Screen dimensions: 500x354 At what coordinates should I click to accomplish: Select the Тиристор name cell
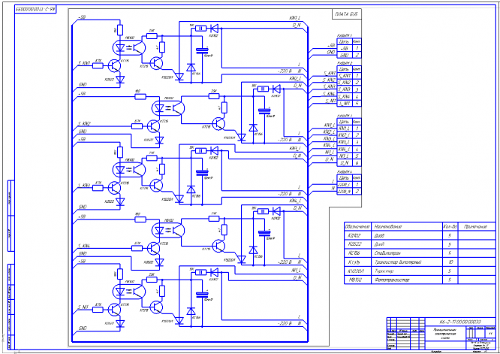point(407,271)
